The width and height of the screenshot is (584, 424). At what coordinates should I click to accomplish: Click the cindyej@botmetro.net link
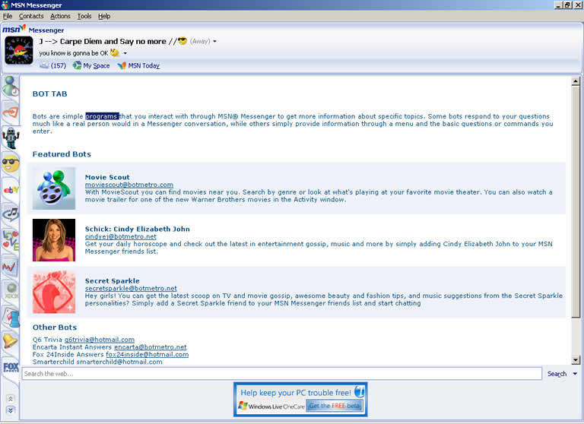point(121,236)
